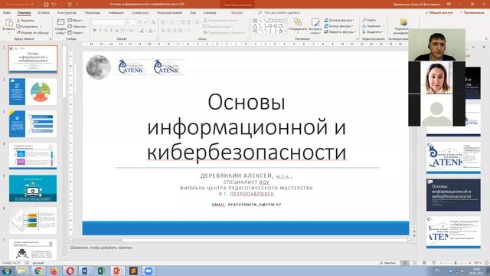Switch to Reading view in status bar
The height and width of the screenshot is (276, 490).
424,263
